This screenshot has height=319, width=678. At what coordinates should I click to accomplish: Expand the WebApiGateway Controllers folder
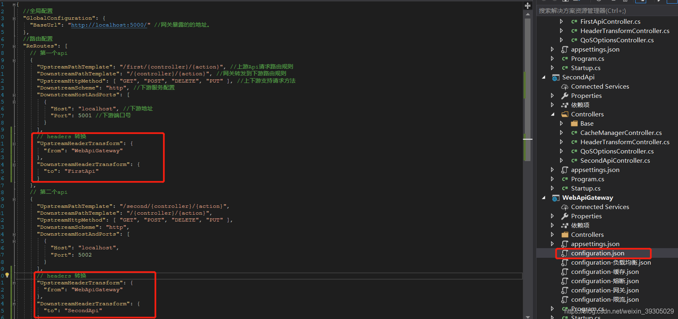pos(553,235)
